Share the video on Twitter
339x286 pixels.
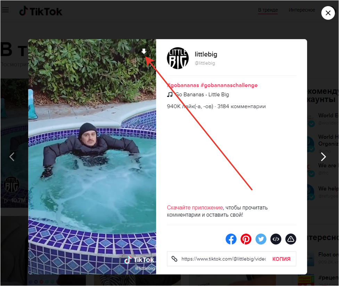(x=261, y=239)
